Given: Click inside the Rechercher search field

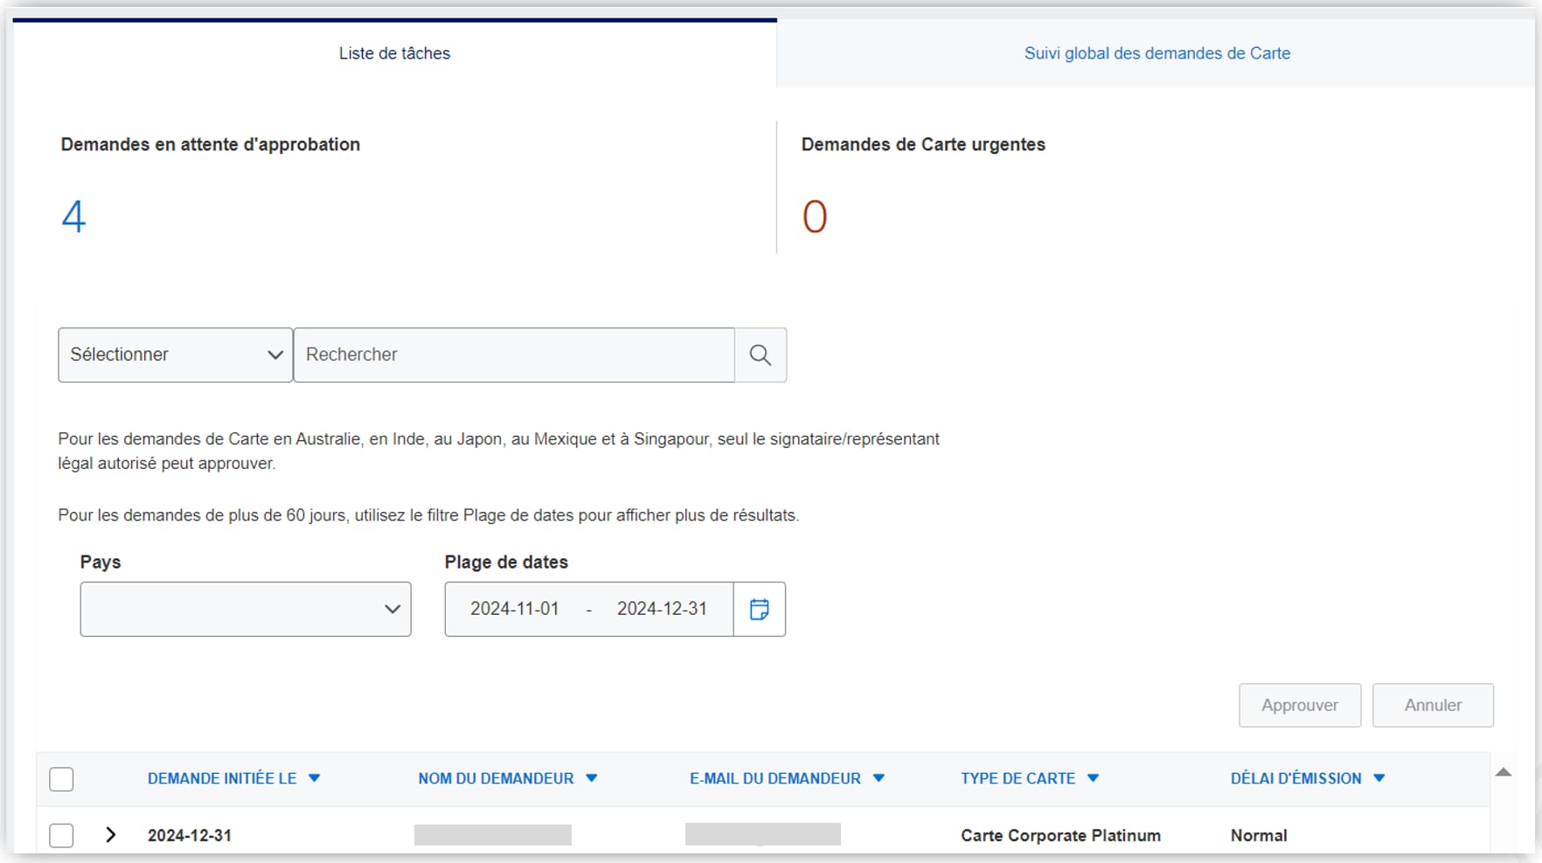Looking at the screenshot, I should (514, 355).
